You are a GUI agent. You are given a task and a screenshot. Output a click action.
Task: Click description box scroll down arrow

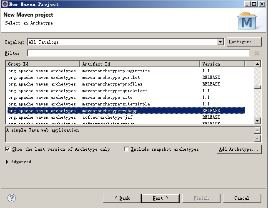pyautogui.click(x=257, y=138)
